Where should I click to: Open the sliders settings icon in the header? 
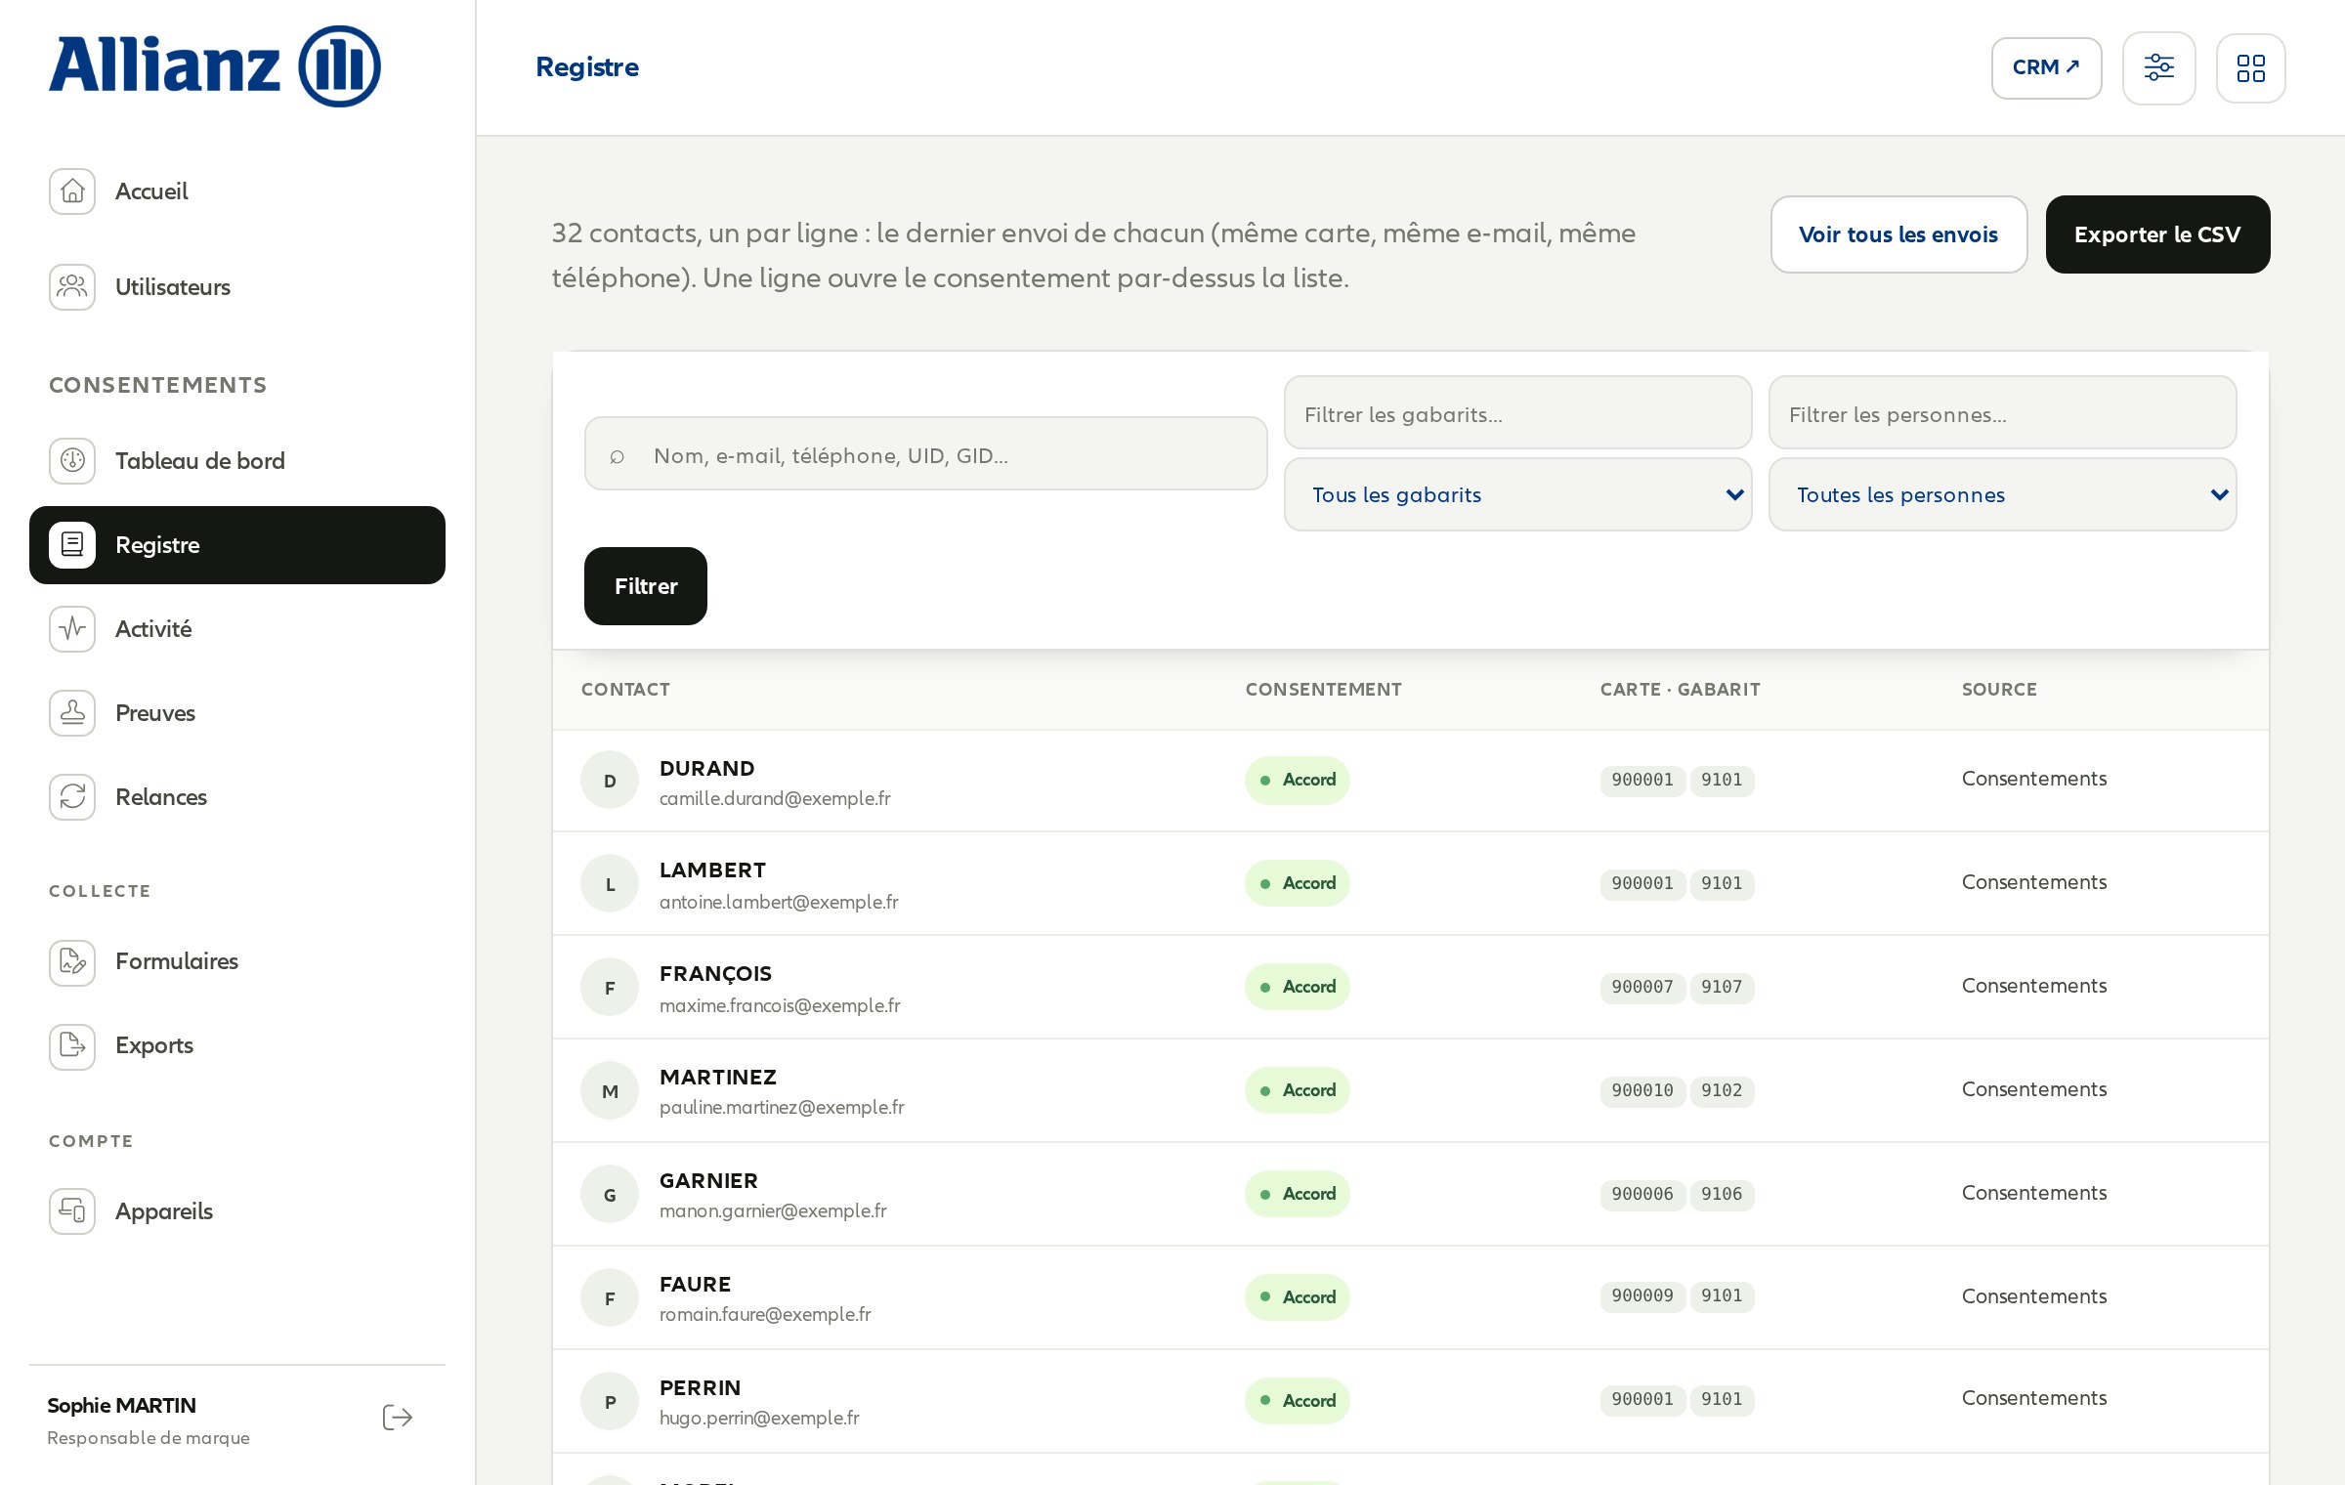pyautogui.click(x=2159, y=68)
